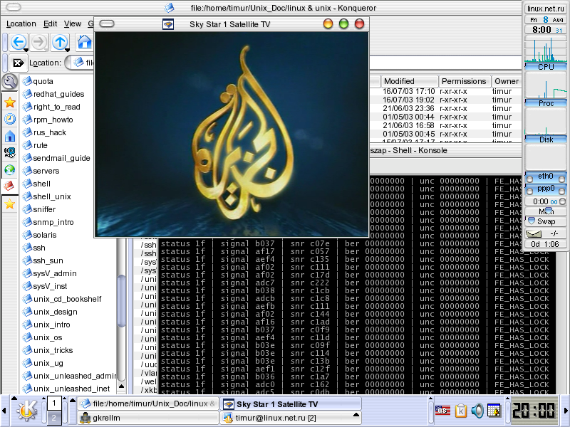The image size is (570, 427).
Task: Switch to virtual desktop 2
Action: (x=54, y=418)
